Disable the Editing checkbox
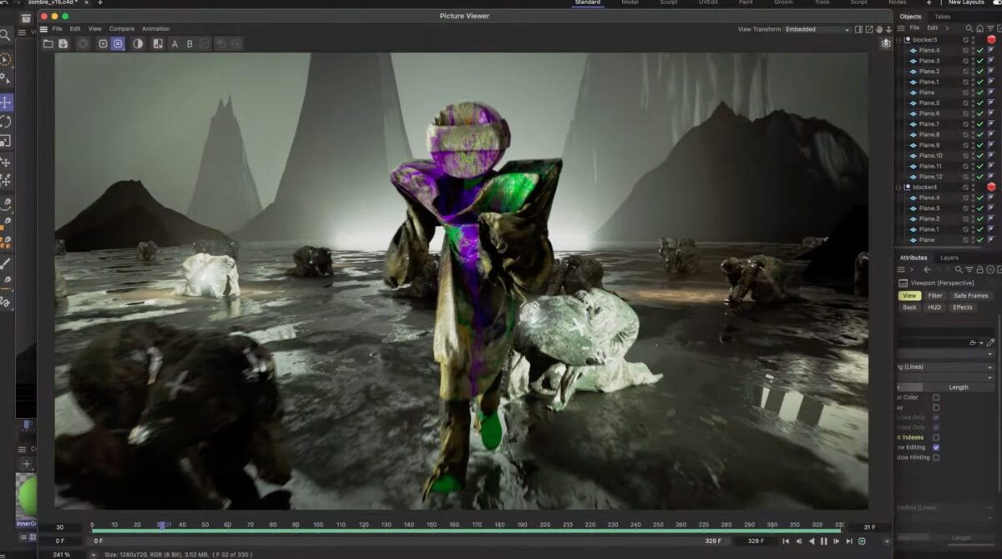 coord(936,447)
